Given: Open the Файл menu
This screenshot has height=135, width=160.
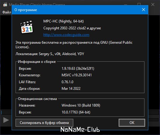Looking at the screenshot, I should pos(7,12).
